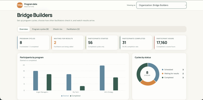Screen dimensions: 203x100
Task: Select the Waiting for Results stat card
Action: 67,43
